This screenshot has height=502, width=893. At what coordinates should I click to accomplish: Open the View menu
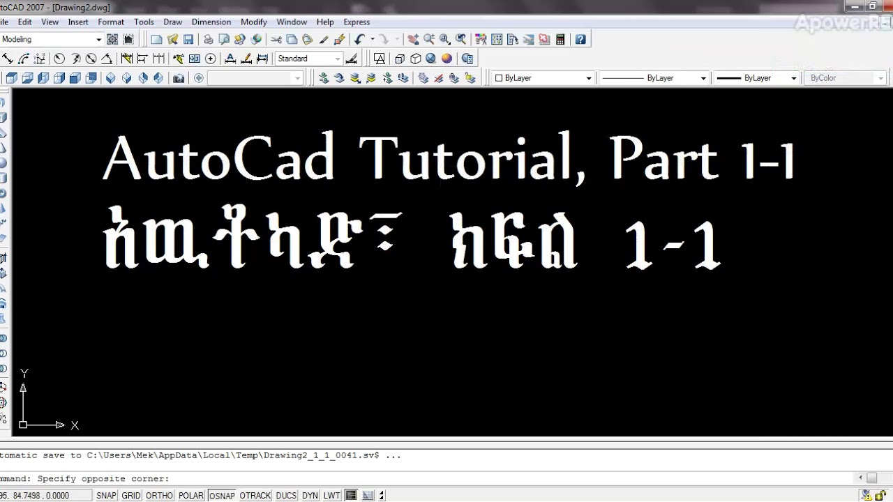pos(50,22)
